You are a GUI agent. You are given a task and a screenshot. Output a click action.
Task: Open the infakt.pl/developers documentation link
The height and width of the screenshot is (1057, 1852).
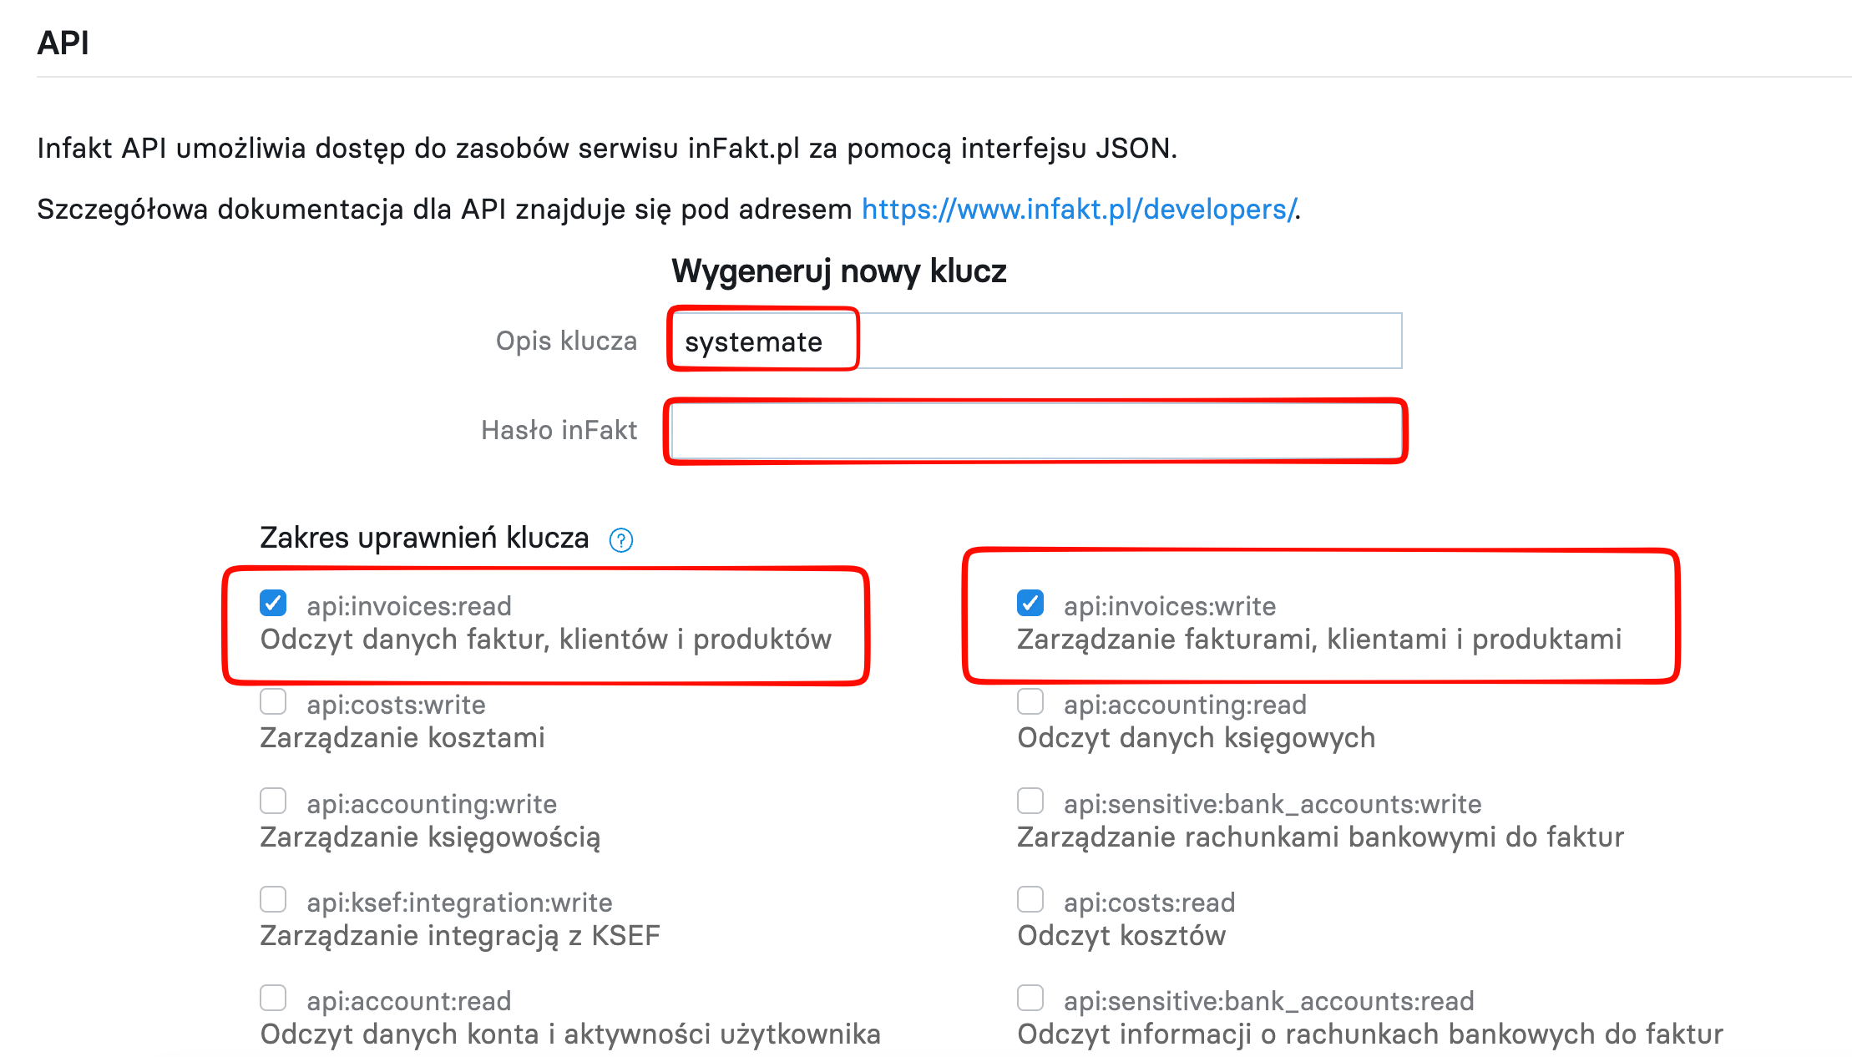(x=1078, y=209)
